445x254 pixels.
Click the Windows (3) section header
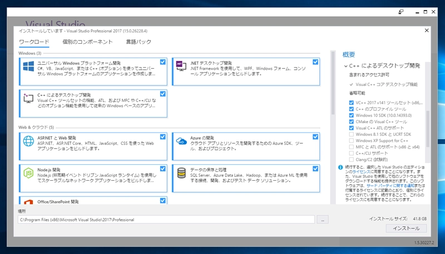click(x=30, y=53)
